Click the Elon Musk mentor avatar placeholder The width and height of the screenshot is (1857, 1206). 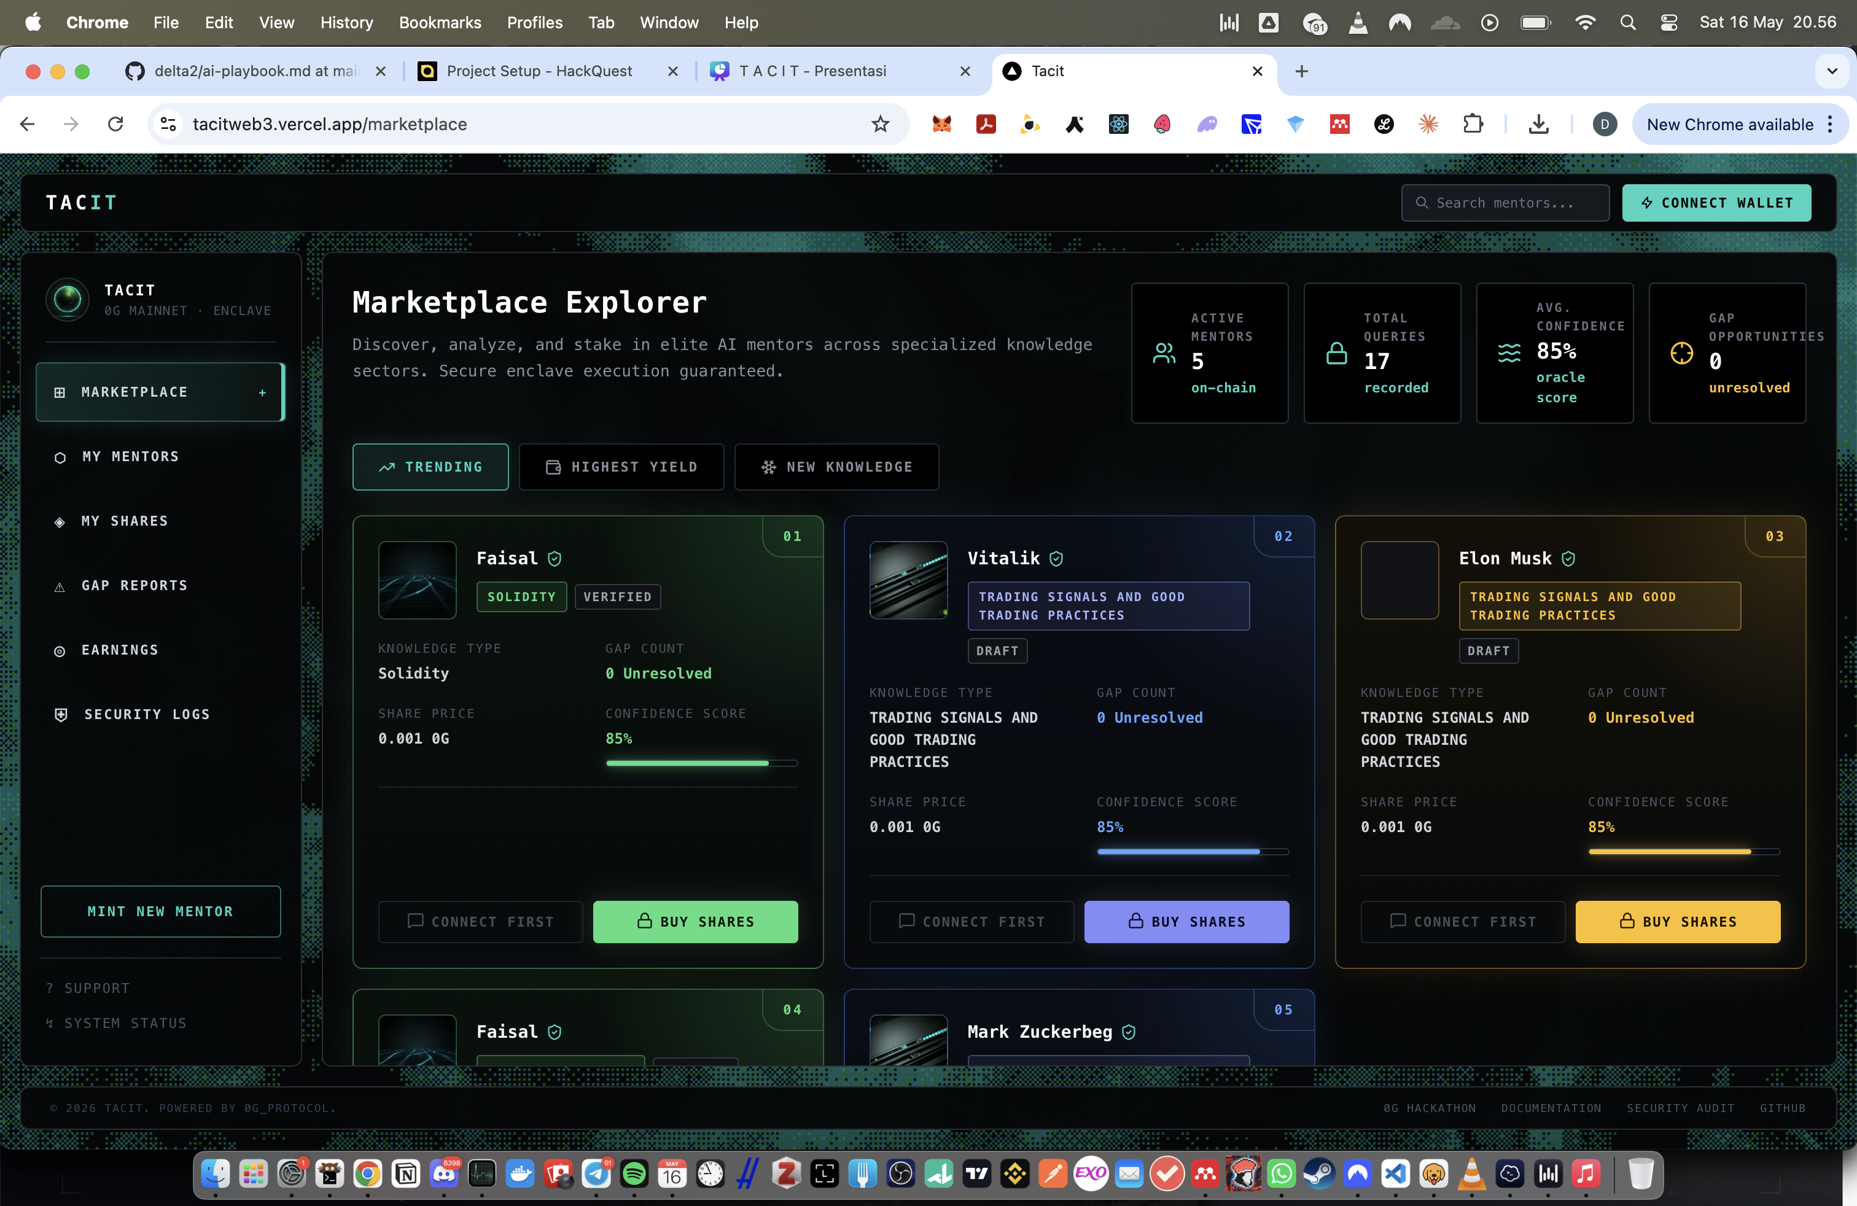point(1400,580)
